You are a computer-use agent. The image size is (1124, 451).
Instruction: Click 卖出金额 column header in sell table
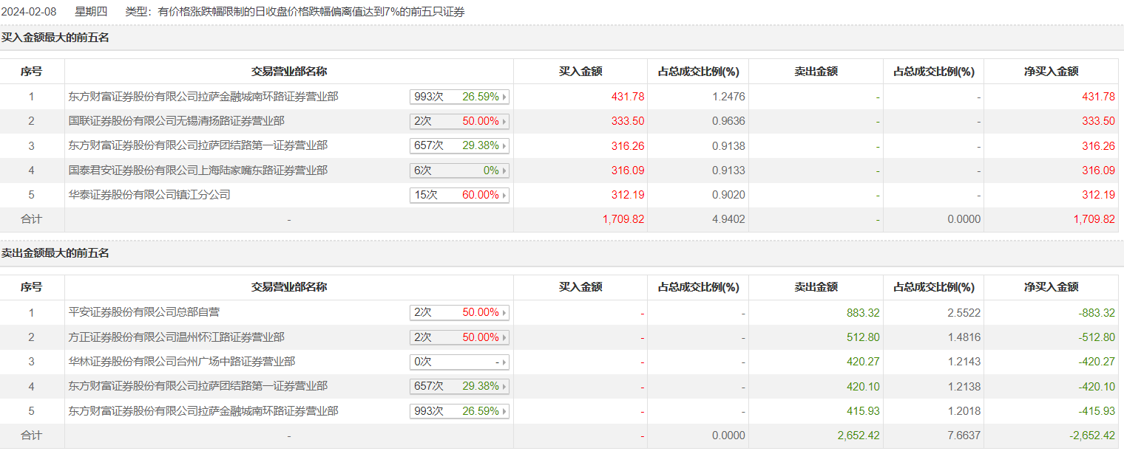(816, 287)
